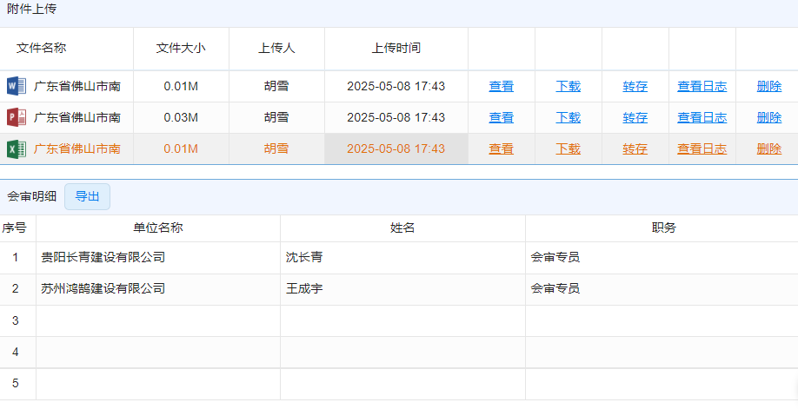This screenshot has width=798, height=409.
Task: Click empty 单位名称 cell in row 3
Action: tap(157, 320)
